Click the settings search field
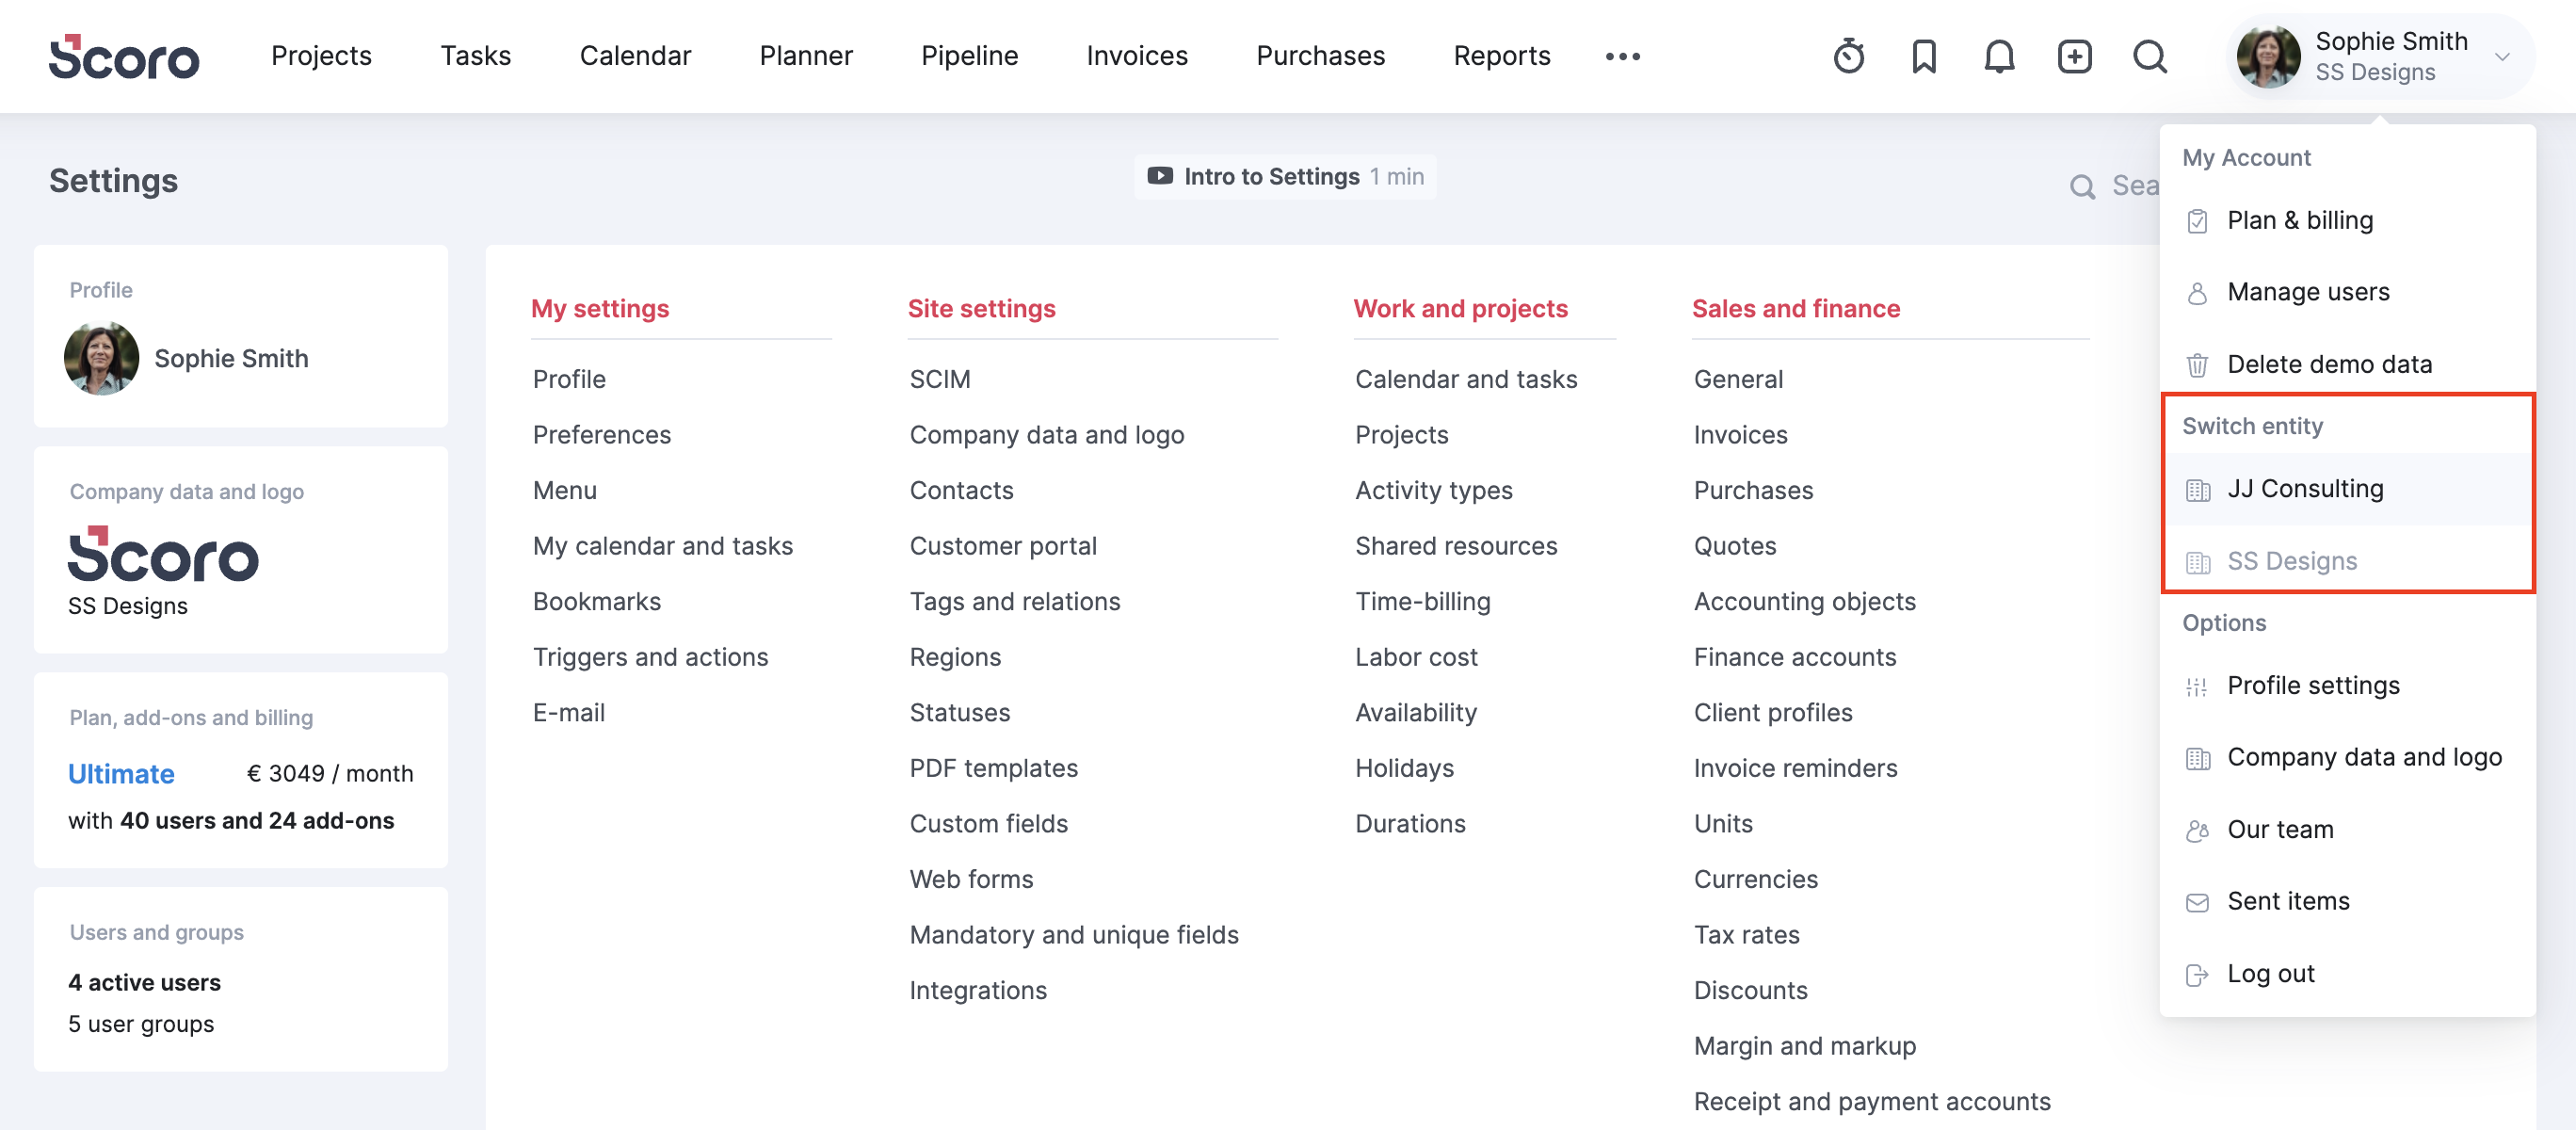 (2115, 186)
